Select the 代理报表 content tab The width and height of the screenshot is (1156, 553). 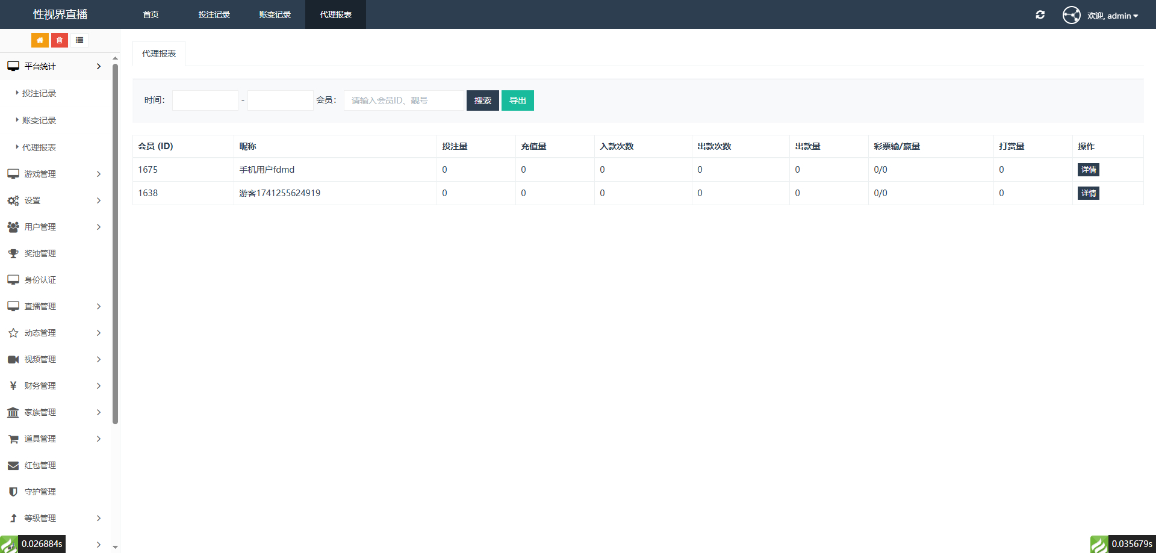[159, 54]
